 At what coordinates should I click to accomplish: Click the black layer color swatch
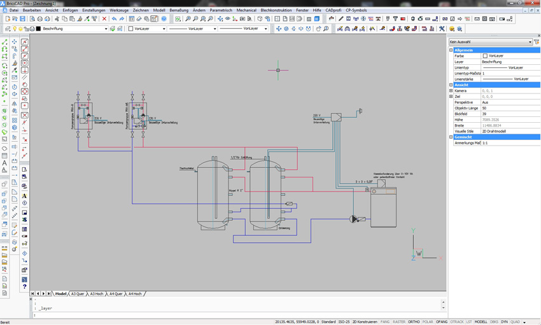click(x=38, y=29)
